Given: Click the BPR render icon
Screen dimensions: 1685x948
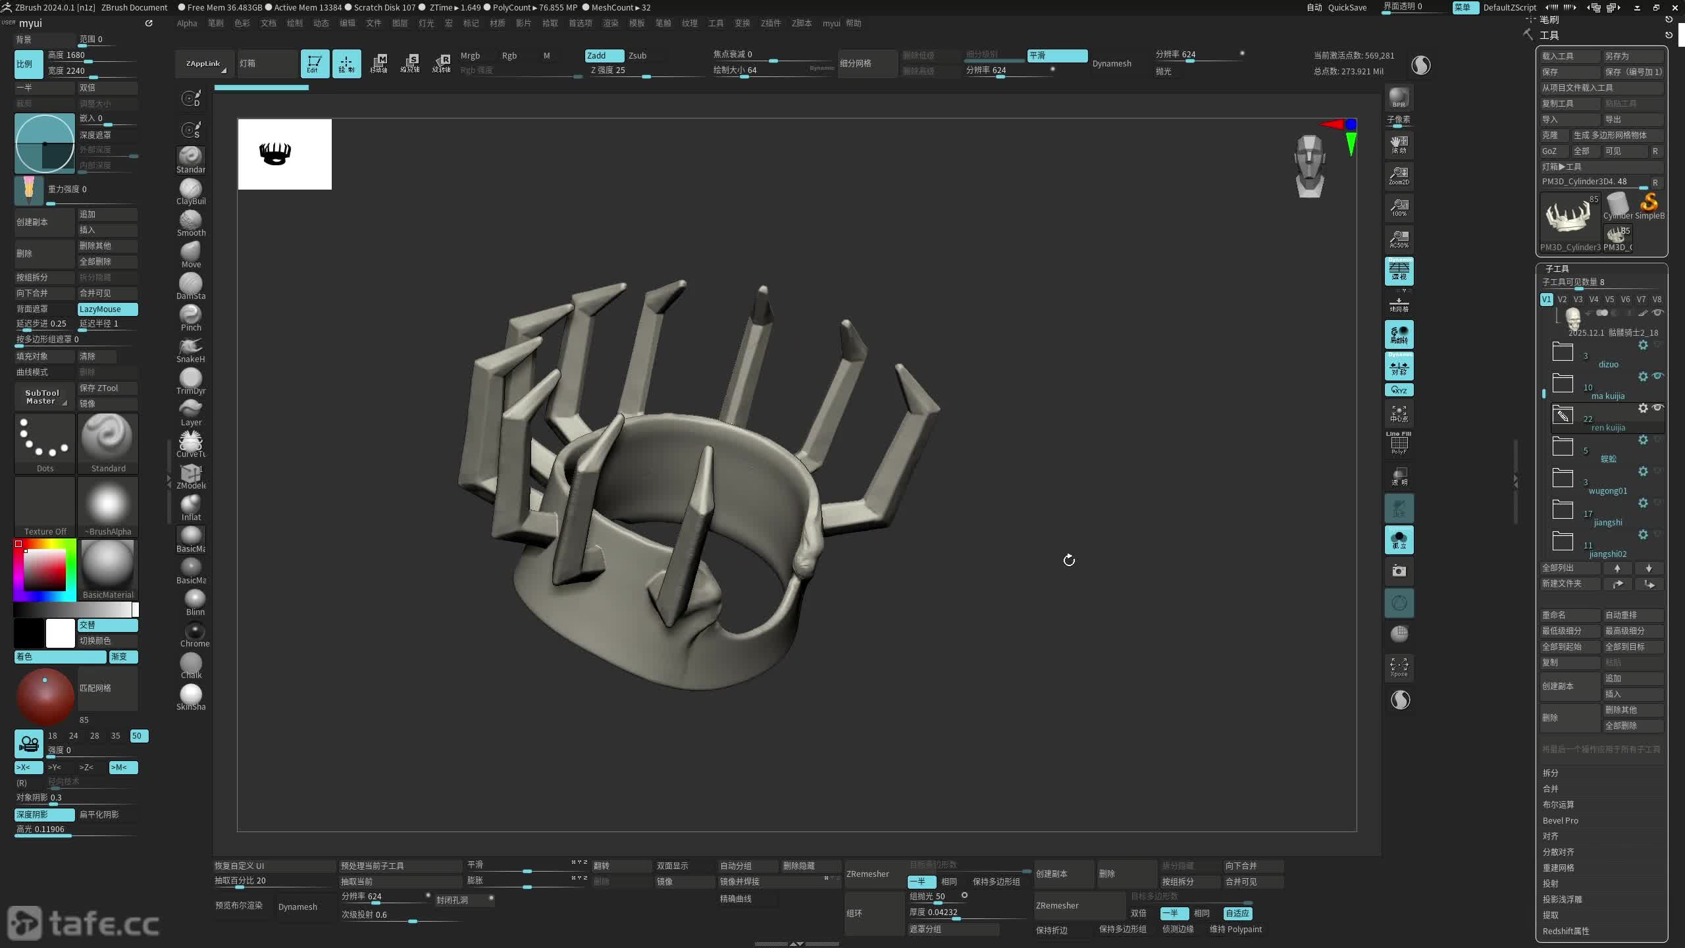Looking at the screenshot, I should (1399, 97).
